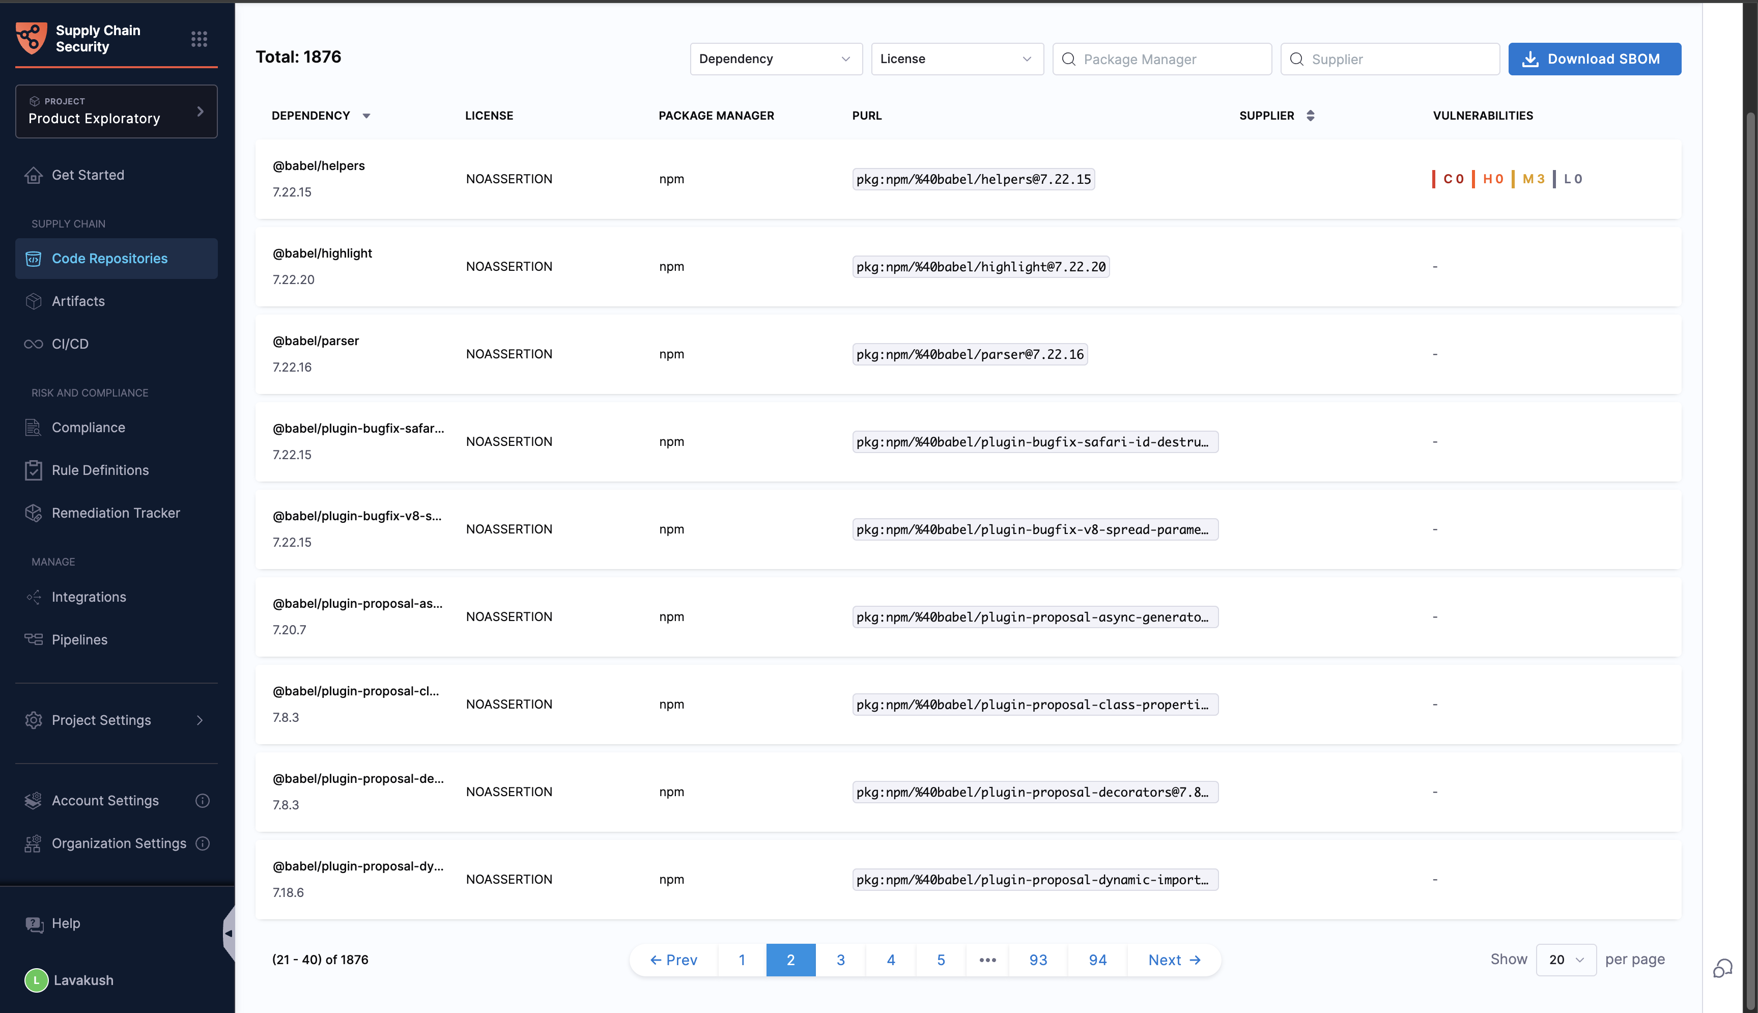
Task: Open the module switcher grid icon
Action: [x=199, y=39]
